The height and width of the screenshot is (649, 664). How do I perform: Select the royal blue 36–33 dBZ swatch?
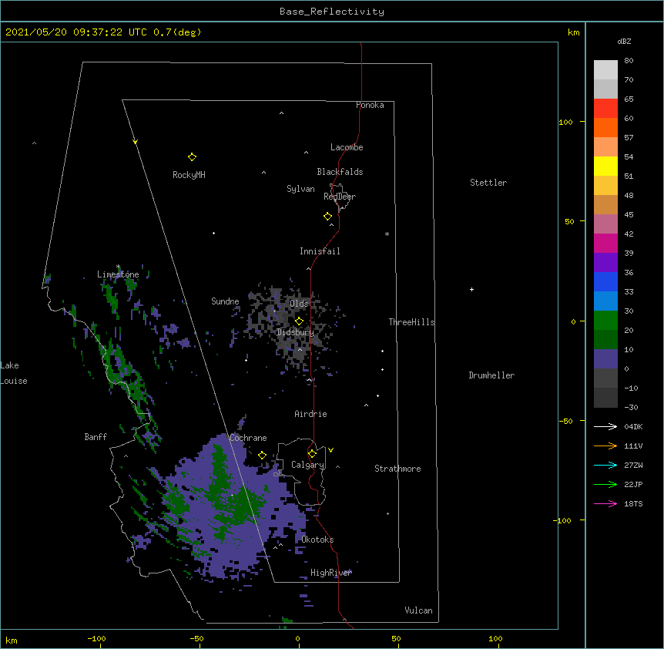[605, 281]
